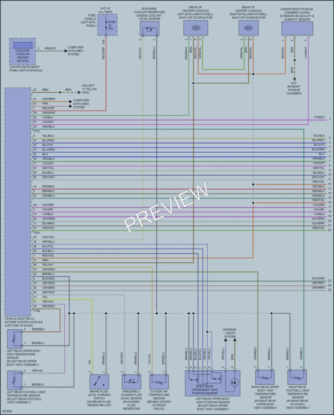Select the right rear footwell vent temperature sensor symbol

(x=297, y=377)
